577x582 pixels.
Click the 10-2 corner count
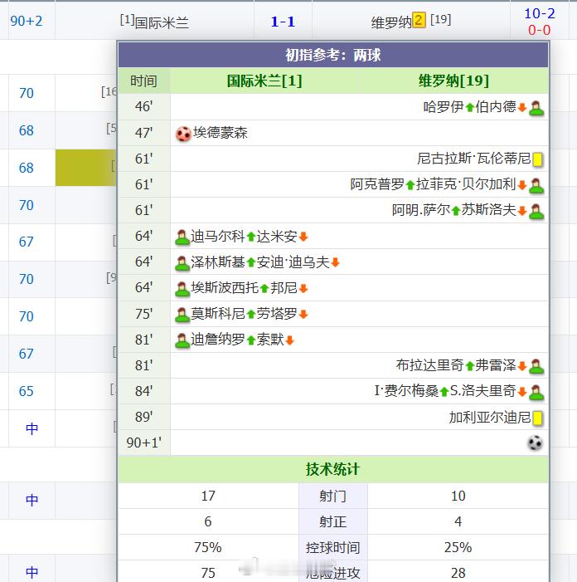[x=540, y=13]
